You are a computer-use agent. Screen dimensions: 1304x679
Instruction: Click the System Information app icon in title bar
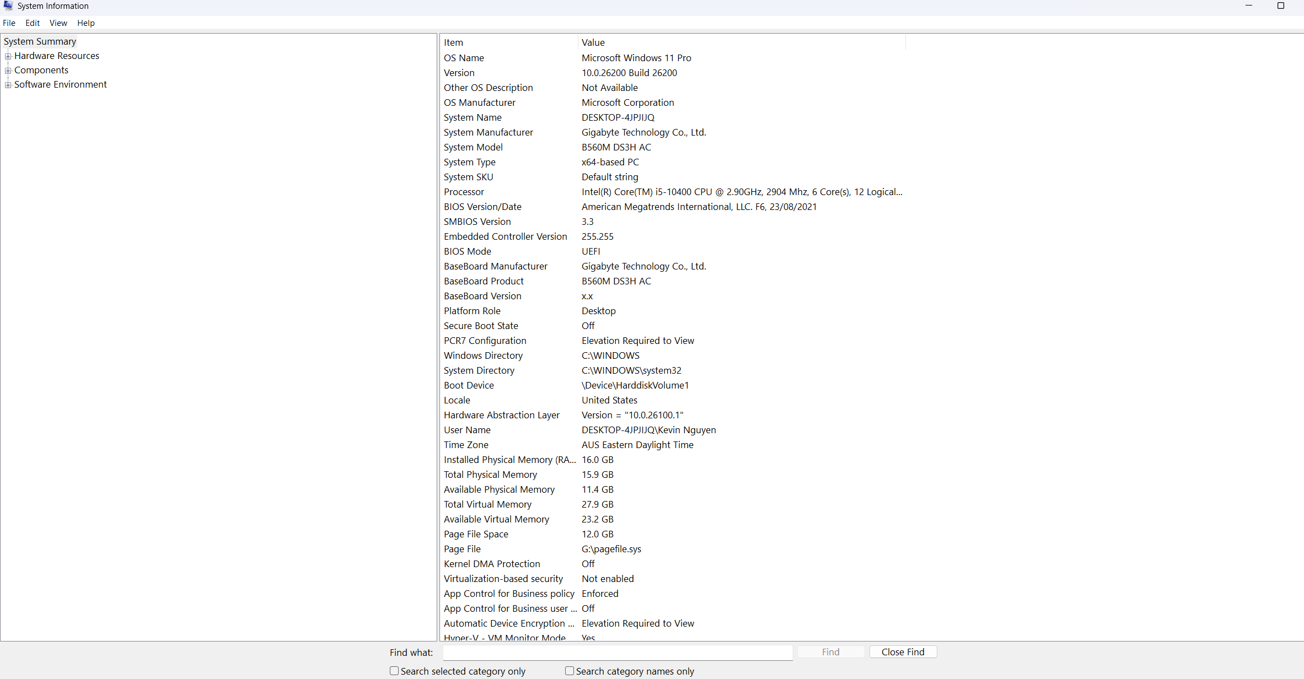[8, 6]
